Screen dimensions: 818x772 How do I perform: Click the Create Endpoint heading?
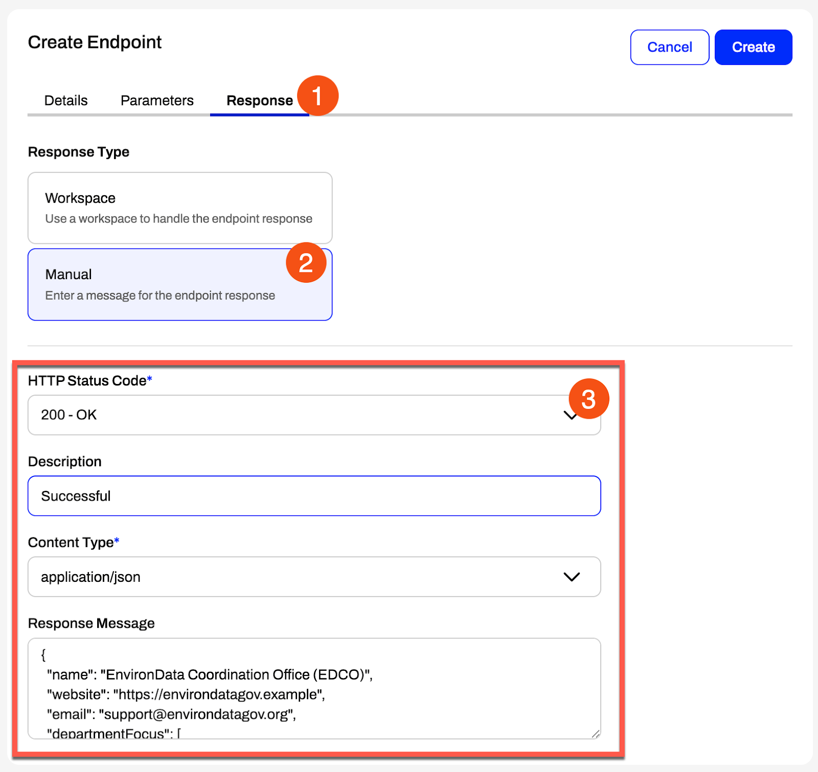click(95, 42)
